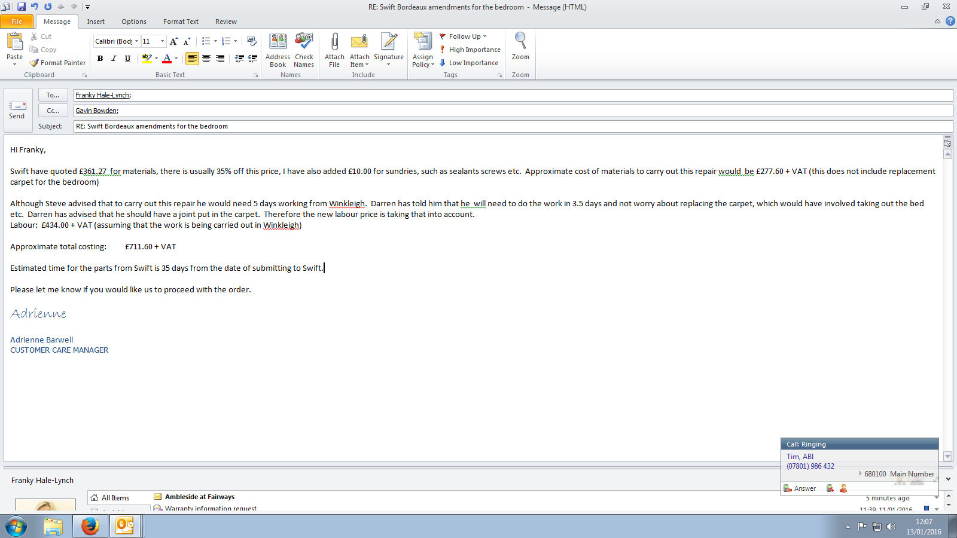Undo the last action in the title bar
Viewport: 957px width, 538px height.
pos(35,7)
